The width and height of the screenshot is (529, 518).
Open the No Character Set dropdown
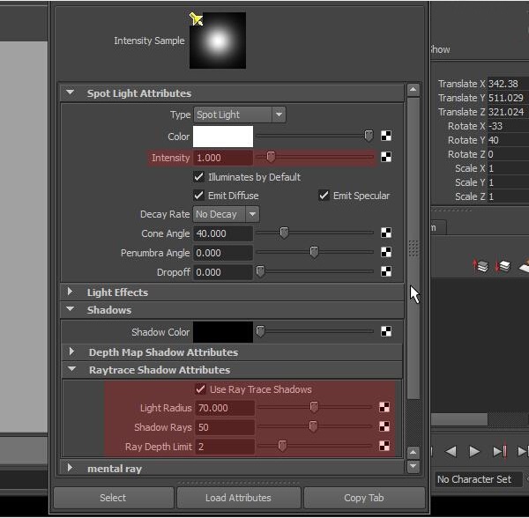(x=479, y=479)
